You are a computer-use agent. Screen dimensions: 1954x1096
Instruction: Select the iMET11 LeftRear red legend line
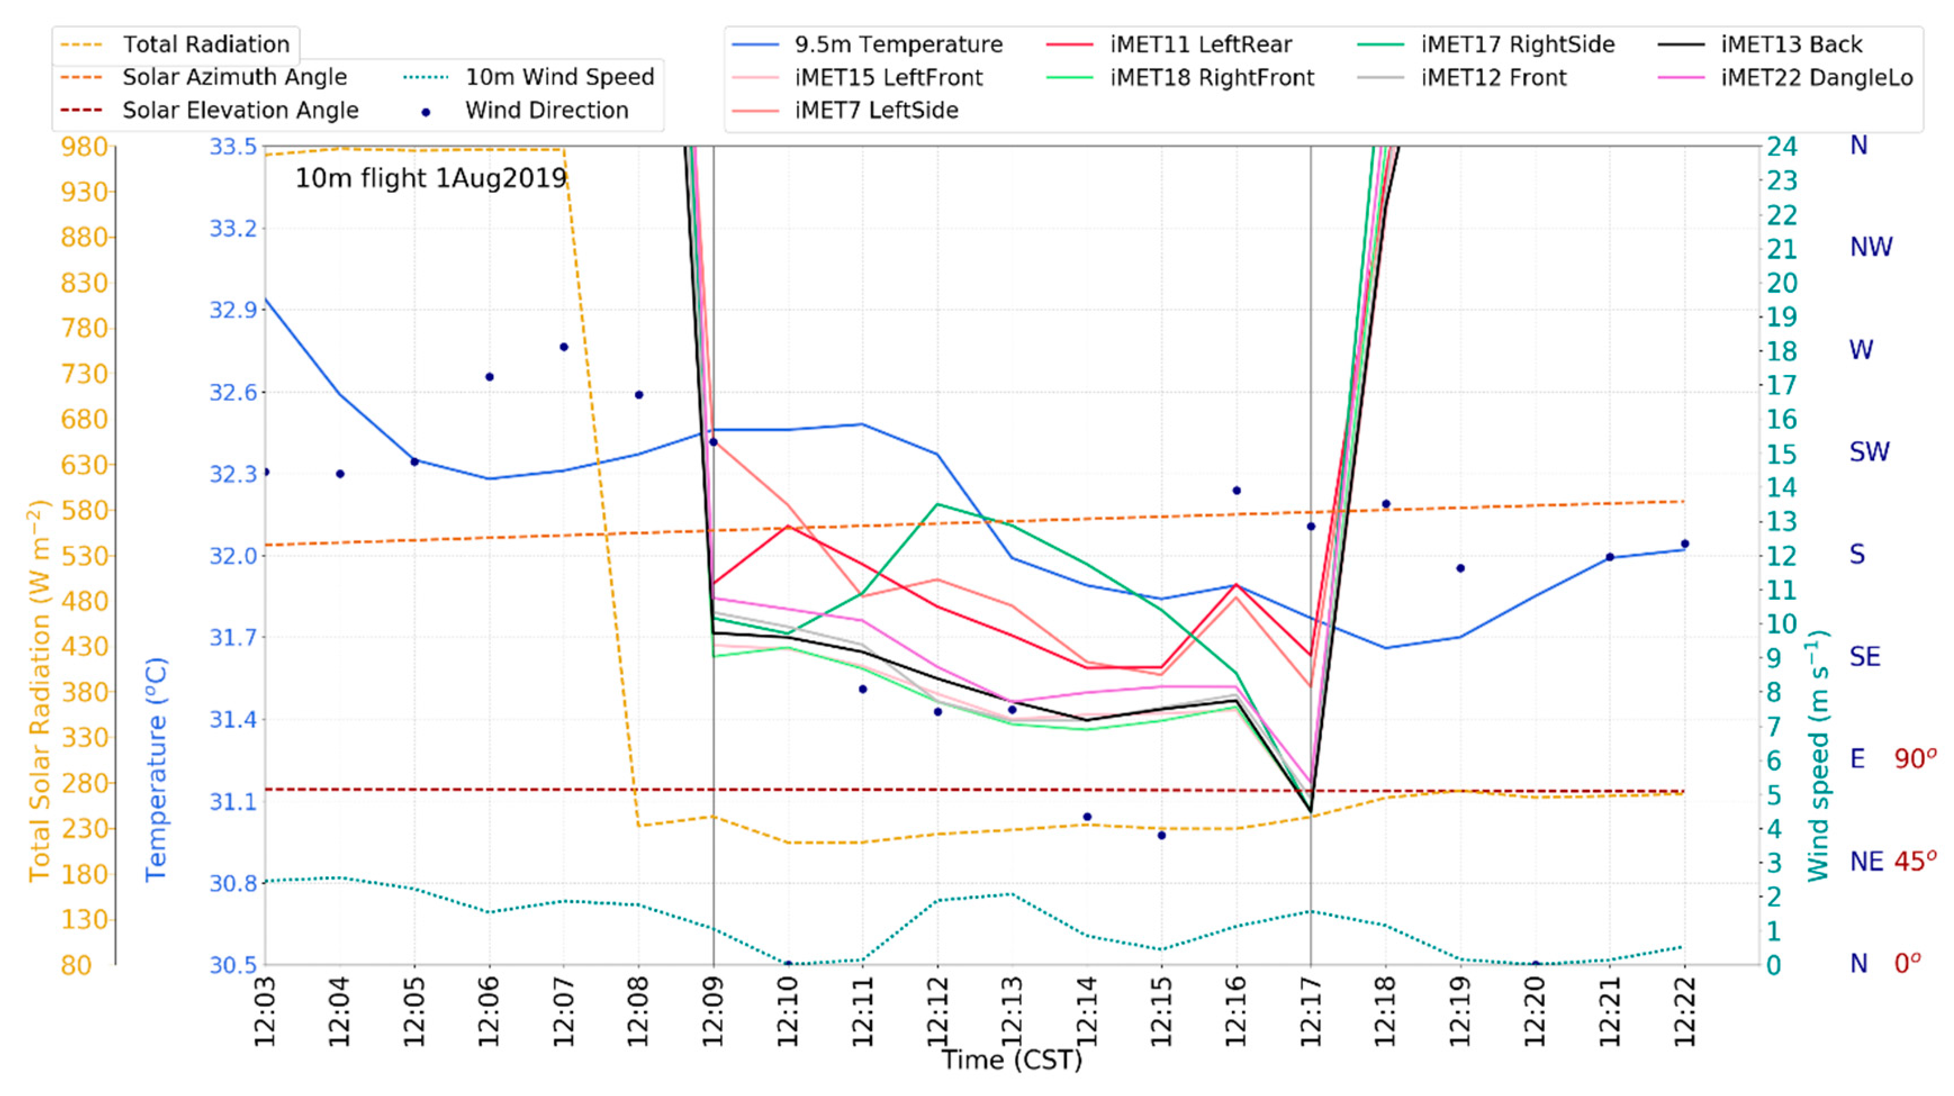1069,45
